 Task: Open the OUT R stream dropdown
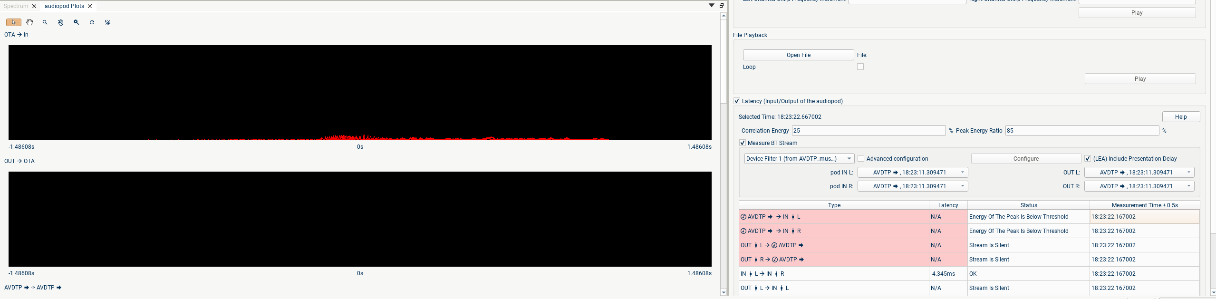point(1139,186)
